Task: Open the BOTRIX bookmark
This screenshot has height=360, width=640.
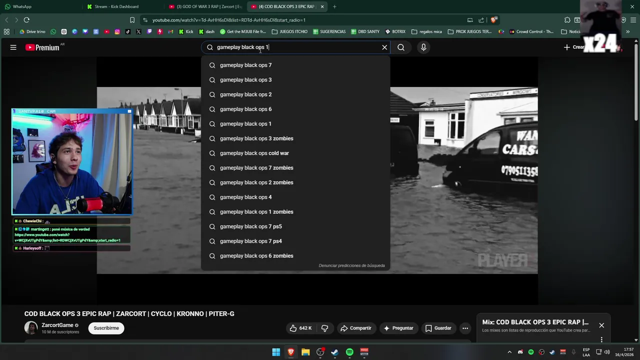Action: click(x=395, y=31)
